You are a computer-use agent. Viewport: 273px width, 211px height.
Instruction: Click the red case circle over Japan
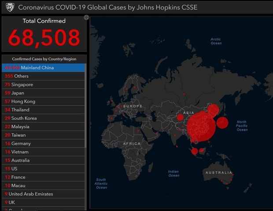pos(222,123)
